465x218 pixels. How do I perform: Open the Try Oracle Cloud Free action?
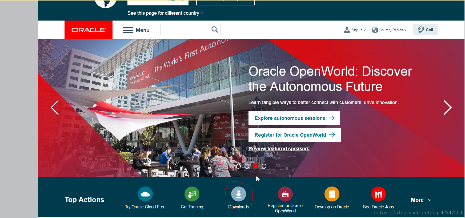click(145, 198)
